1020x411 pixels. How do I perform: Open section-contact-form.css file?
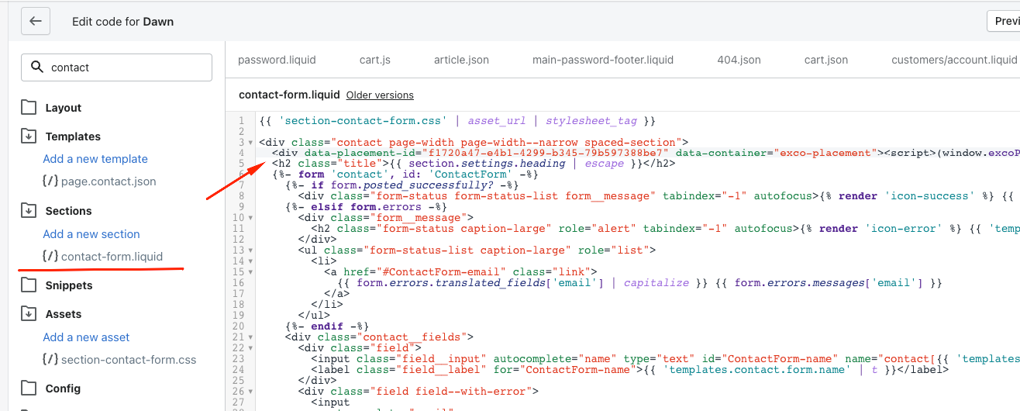tap(129, 360)
